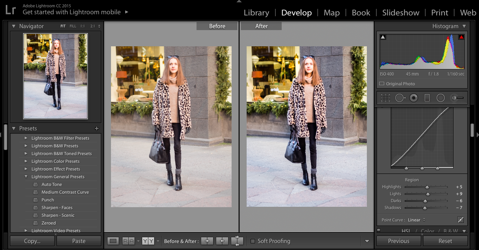
Task: Expand Lightroom Effect Presets folder
Action: coord(26,169)
